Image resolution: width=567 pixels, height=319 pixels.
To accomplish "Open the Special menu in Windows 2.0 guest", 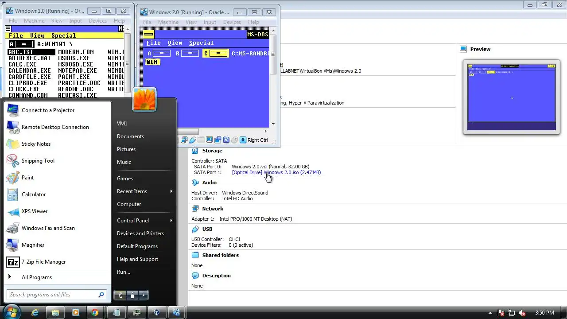I will 201,43.
